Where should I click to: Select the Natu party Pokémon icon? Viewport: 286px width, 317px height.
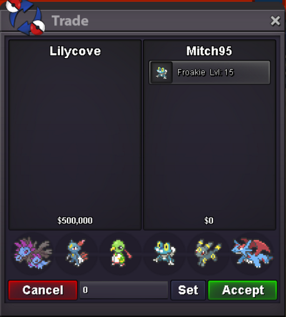121,253
